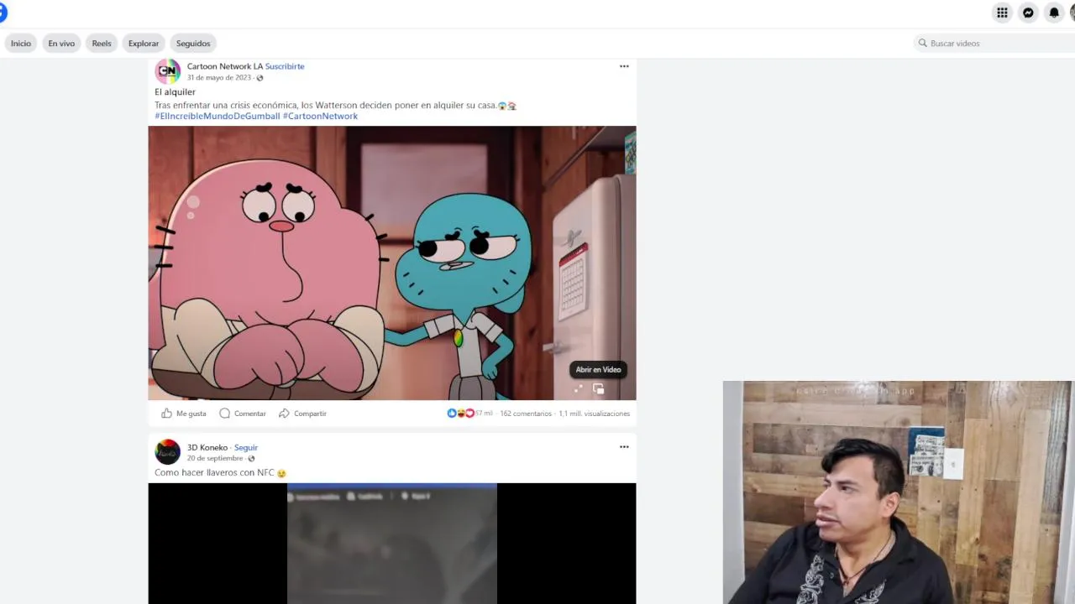Click the Compartir arrow icon

point(284,413)
